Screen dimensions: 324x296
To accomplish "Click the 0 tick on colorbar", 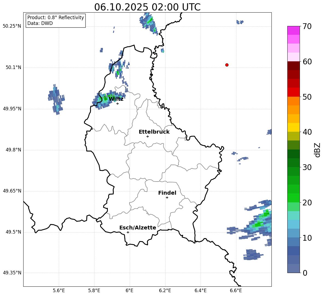I will click(x=305, y=273).
